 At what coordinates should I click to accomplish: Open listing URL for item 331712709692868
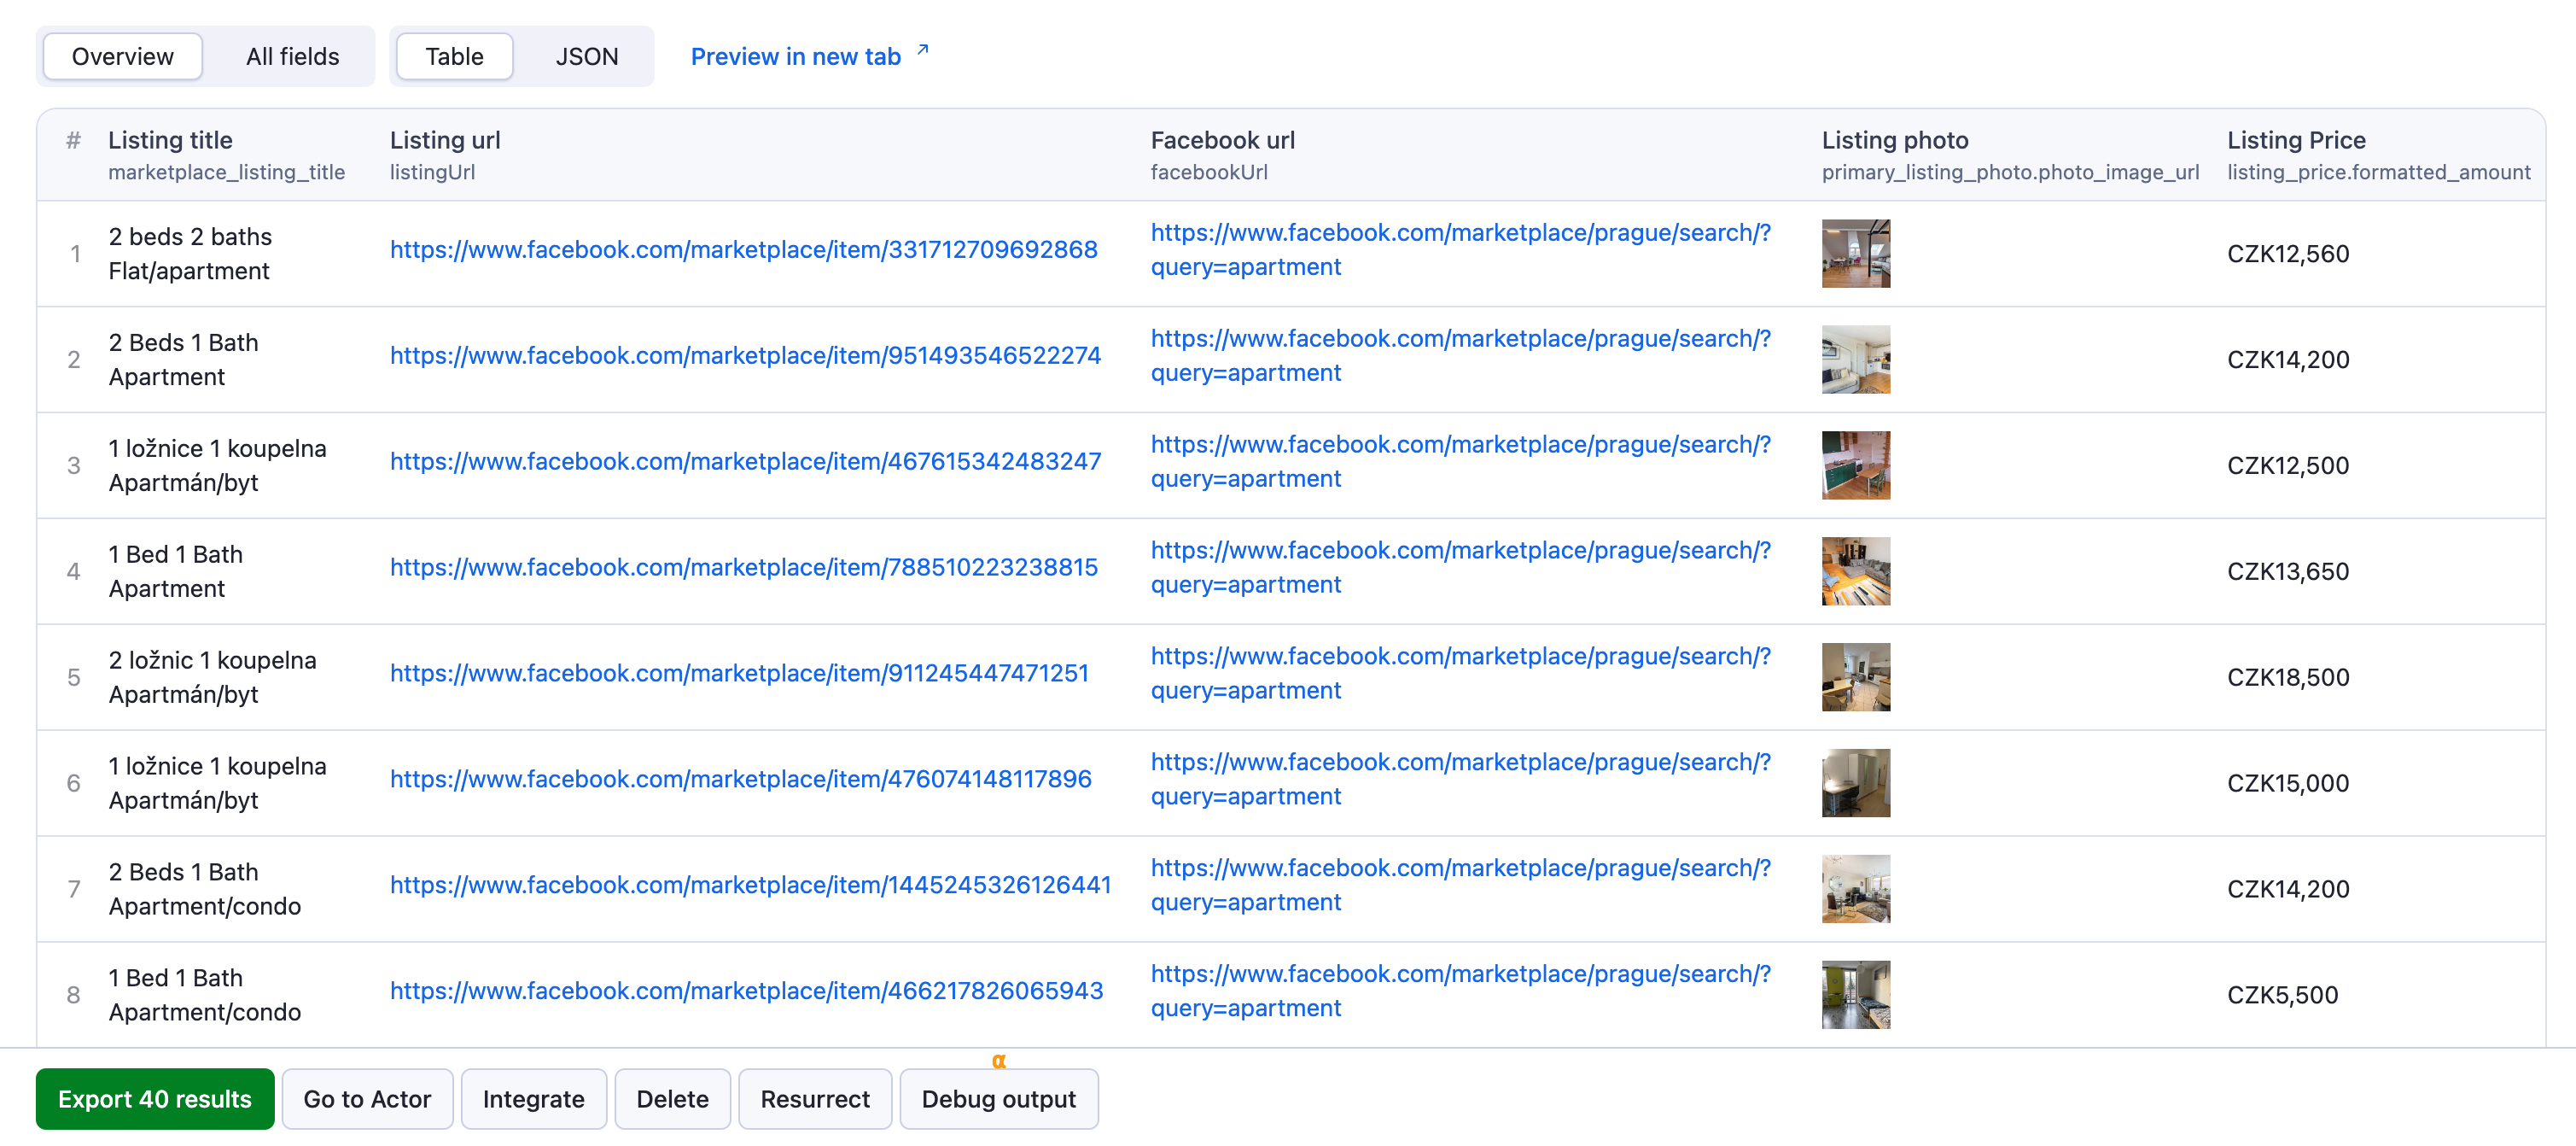[743, 250]
